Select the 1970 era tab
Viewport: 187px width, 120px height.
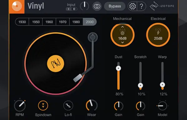click(x=63, y=22)
